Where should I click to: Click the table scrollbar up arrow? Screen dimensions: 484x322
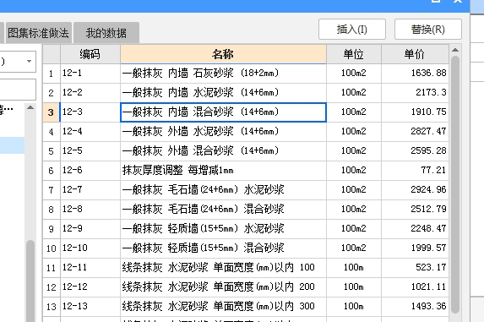(455, 50)
